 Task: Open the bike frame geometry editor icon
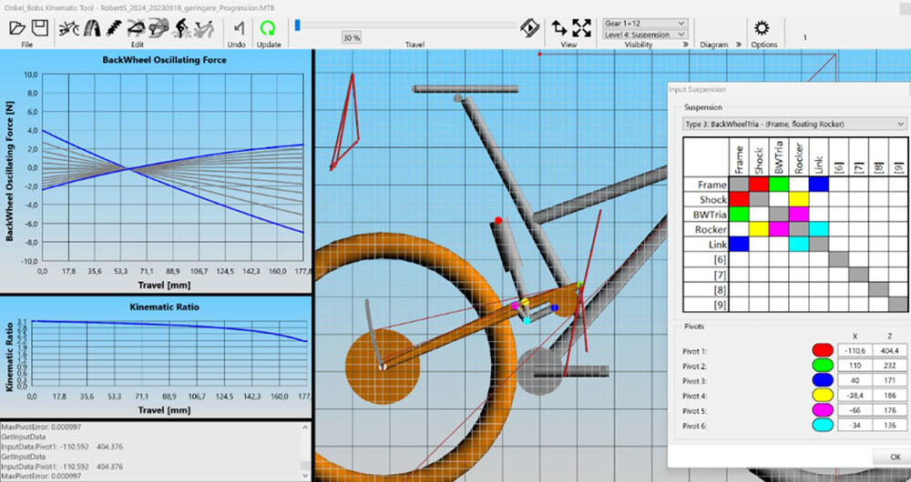click(x=68, y=28)
